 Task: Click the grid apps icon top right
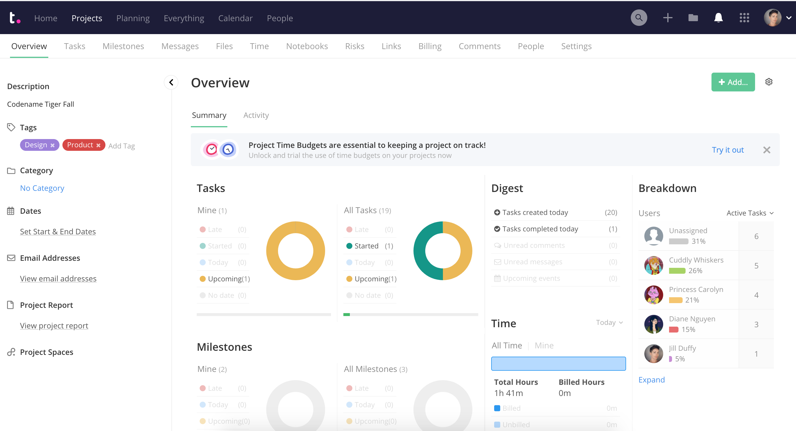click(x=744, y=18)
